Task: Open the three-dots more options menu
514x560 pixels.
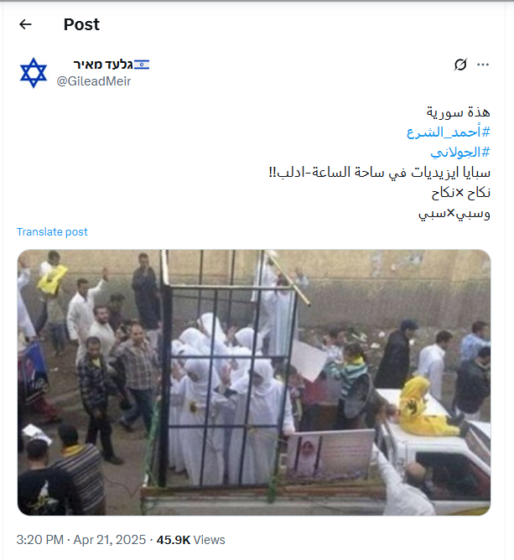Action: pos(483,65)
